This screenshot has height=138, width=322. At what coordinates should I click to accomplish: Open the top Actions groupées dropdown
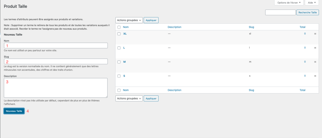pos(129,20)
